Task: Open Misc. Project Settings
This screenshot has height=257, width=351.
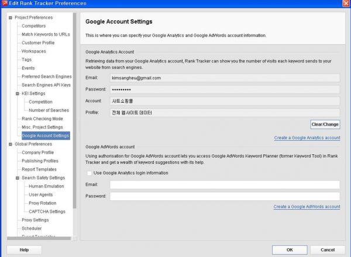Action: [42, 127]
